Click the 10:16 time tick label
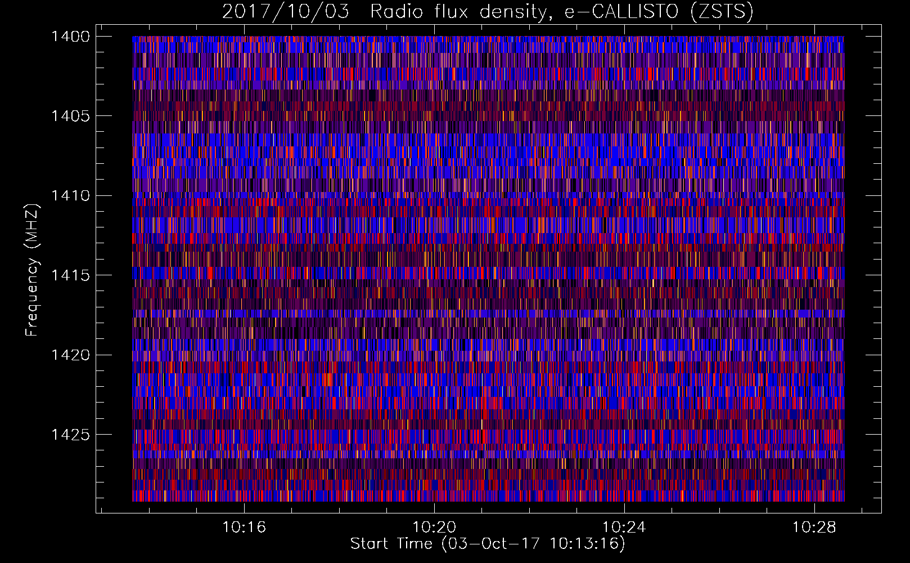This screenshot has height=563, width=910. coord(244,528)
